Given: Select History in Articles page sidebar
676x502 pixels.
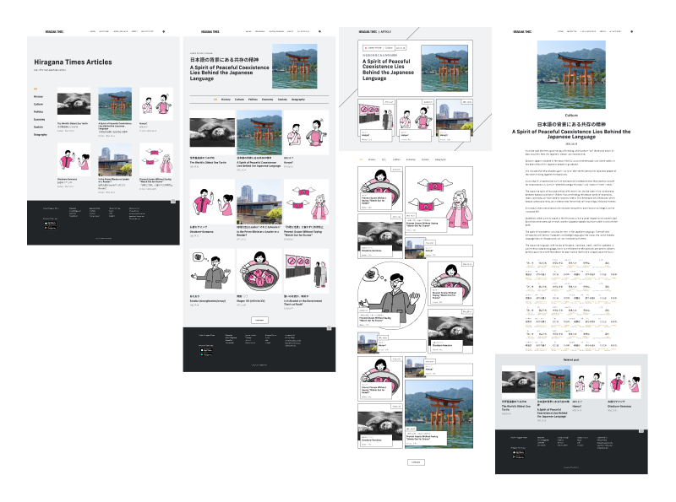Looking at the screenshot, I should coord(38,96).
